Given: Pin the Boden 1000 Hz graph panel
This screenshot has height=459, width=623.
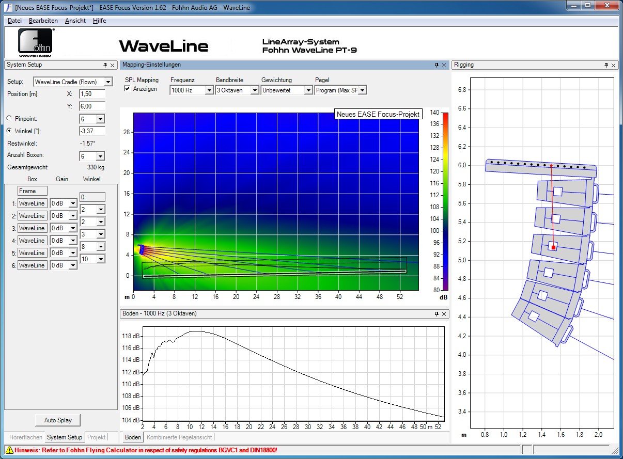Looking at the screenshot, I should pos(437,314).
